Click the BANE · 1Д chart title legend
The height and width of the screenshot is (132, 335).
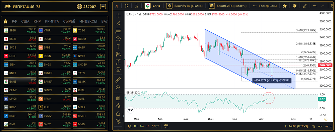134,14
